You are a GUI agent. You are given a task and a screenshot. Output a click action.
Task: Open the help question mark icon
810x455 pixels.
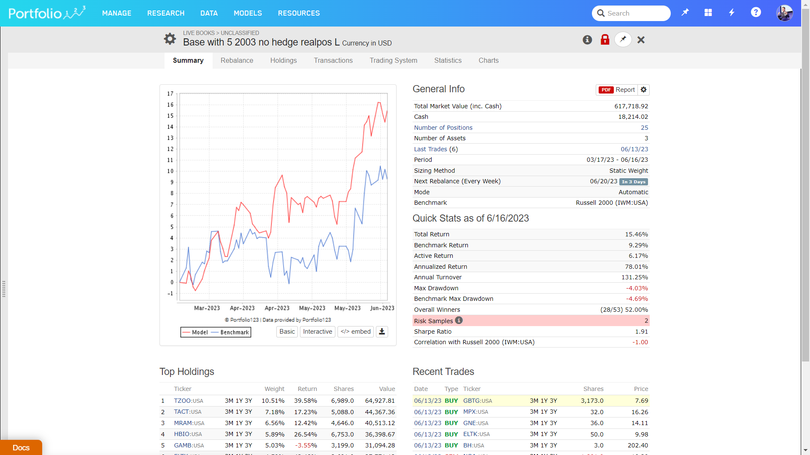(756, 13)
